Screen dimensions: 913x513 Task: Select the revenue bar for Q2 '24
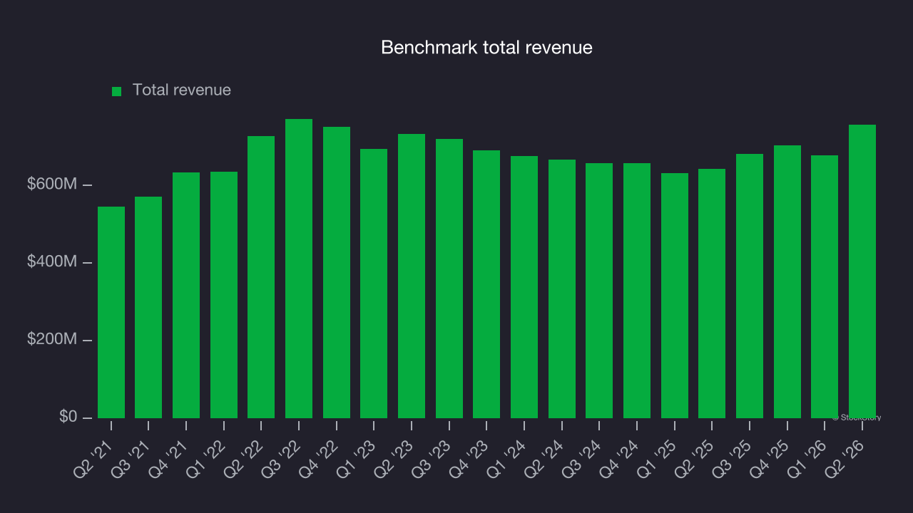(x=562, y=289)
